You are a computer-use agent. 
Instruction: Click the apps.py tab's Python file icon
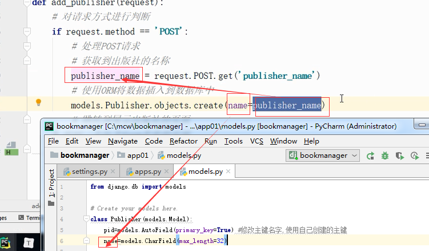click(130, 172)
